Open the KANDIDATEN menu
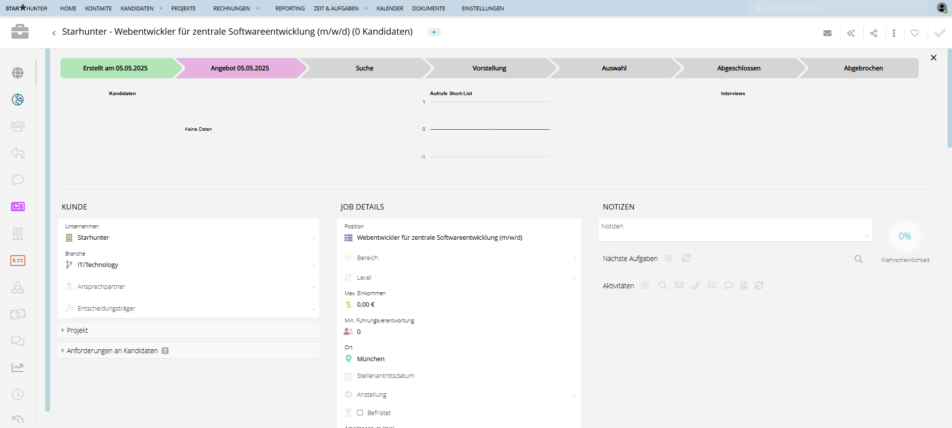The height and width of the screenshot is (428, 952). tap(137, 8)
